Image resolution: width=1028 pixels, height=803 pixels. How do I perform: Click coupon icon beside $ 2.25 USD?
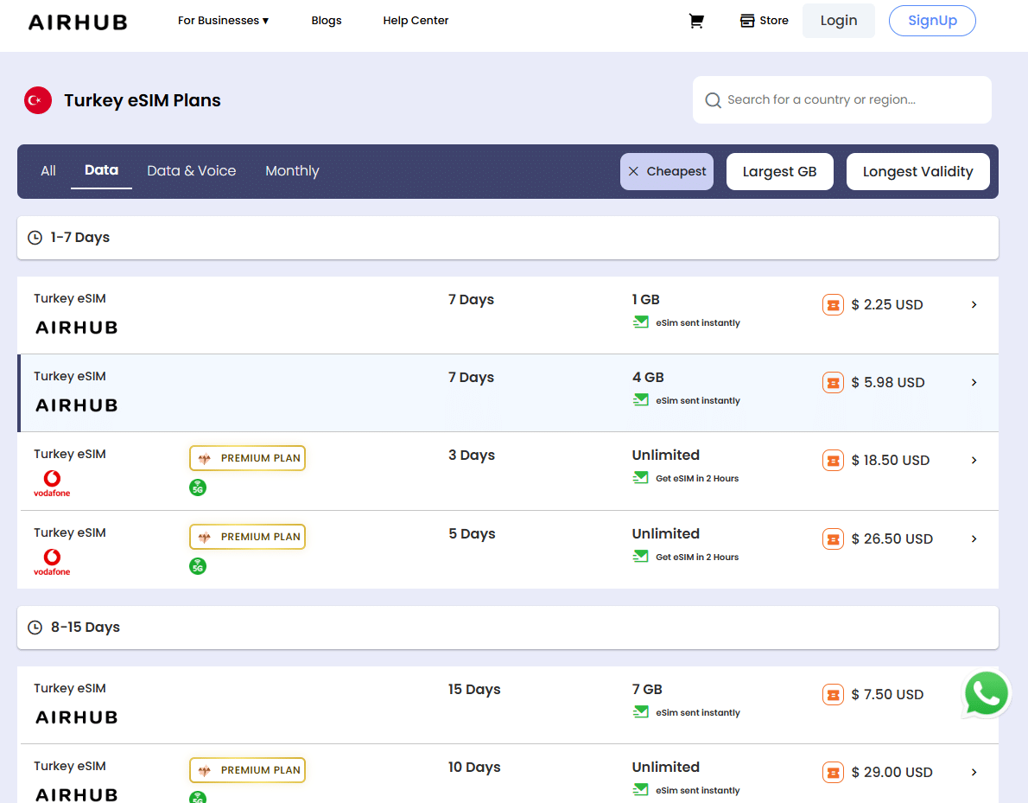pyautogui.click(x=833, y=304)
